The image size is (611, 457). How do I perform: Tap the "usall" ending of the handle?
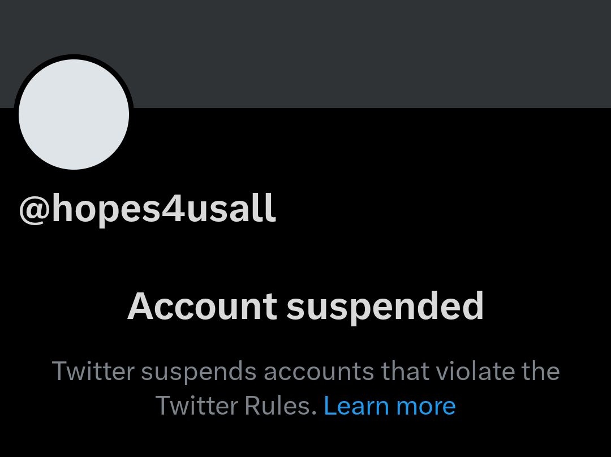(x=231, y=209)
